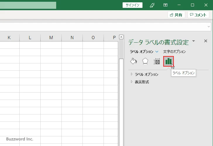Select column L header
The image size is (213, 146).
coord(30,38)
